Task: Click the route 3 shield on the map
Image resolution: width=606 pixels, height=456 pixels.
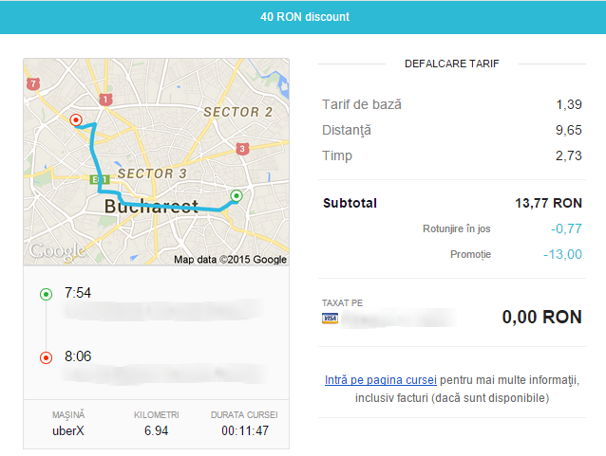Action: coord(243,149)
